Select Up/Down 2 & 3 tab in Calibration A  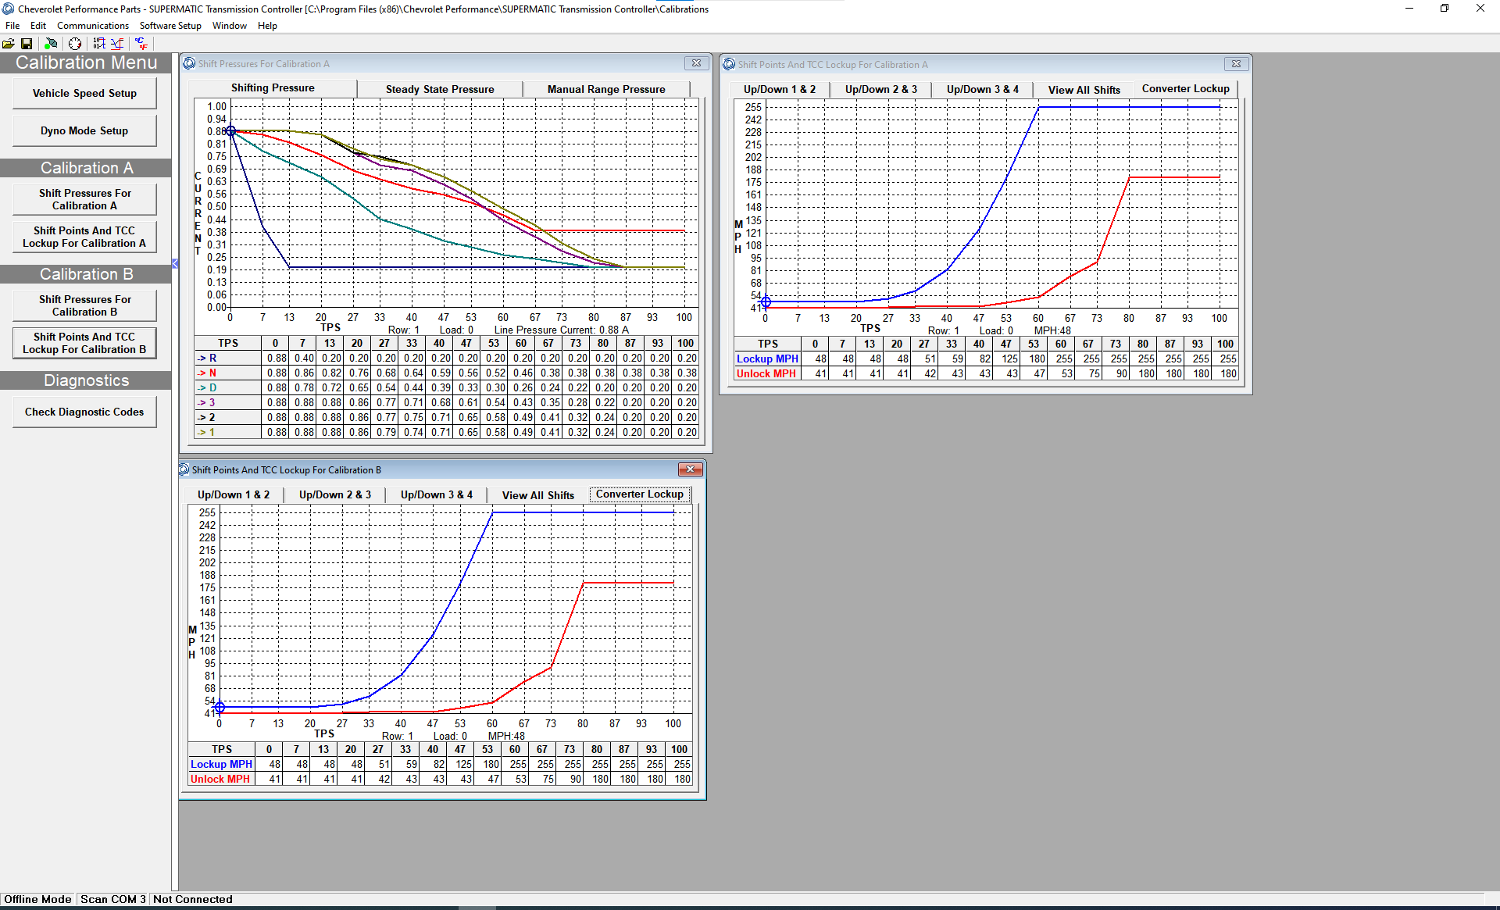pos(881,89)
